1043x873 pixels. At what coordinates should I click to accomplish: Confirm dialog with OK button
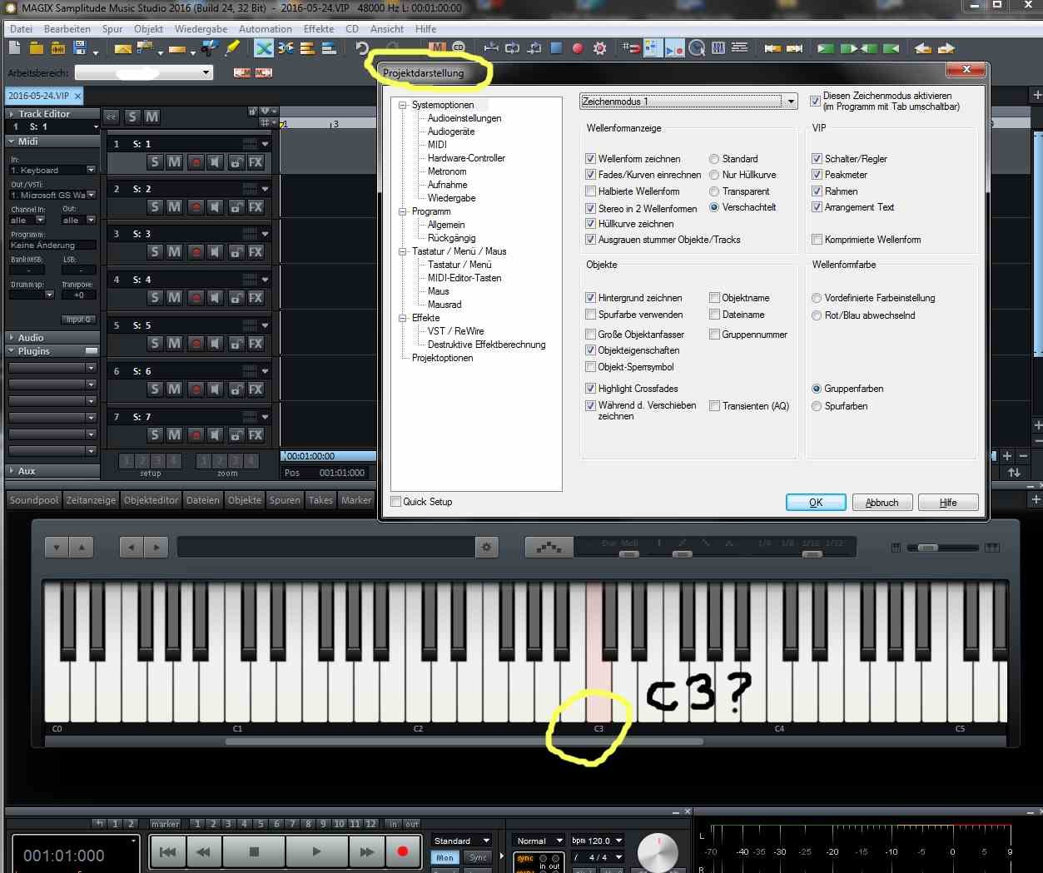pyautogui.click(x=816, y=503)
